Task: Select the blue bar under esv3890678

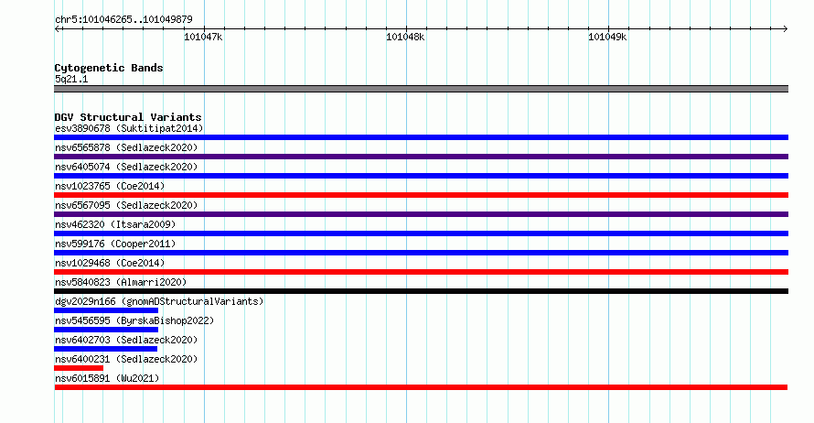Action: [x=421, y=137]
